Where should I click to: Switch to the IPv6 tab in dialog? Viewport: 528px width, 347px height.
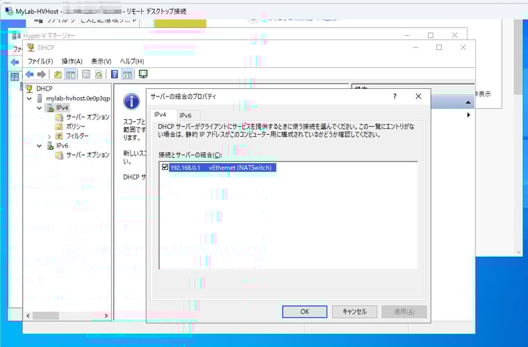click(185, 116)
